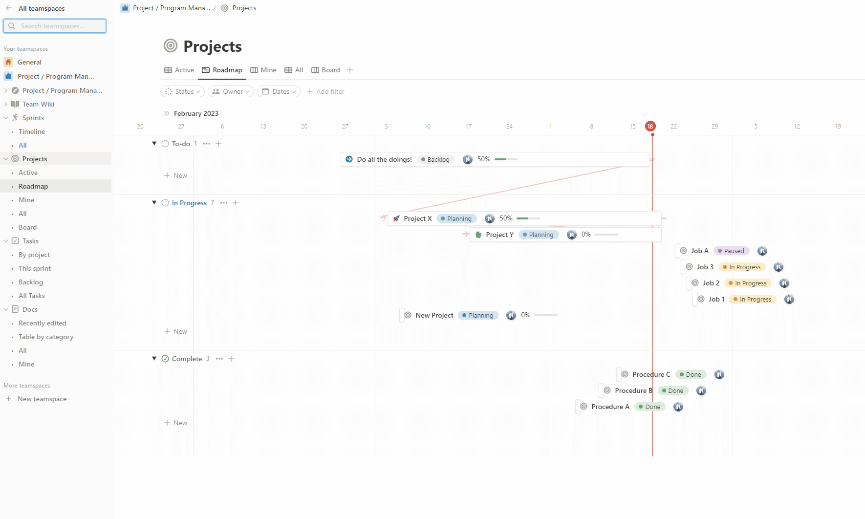Switch to the Board view tab

[x=326, y=70]
